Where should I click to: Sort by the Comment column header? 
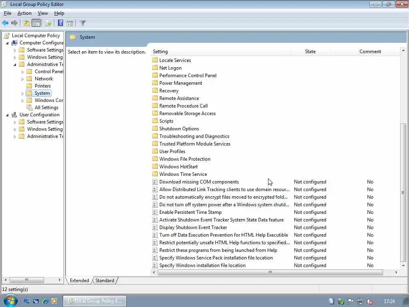[x=370, y=52]
